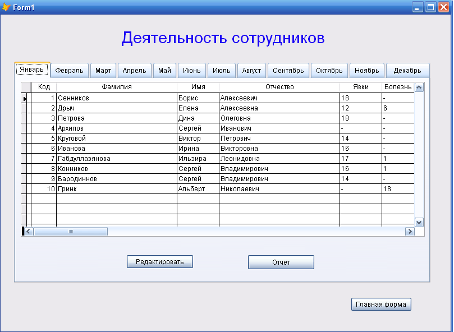Maximize the Form1 window
The height and width of the screenshot is (332, 454).
tap(430, 7)
